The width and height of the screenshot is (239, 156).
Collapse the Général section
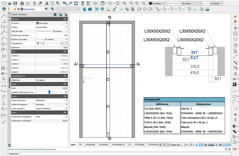65,19
